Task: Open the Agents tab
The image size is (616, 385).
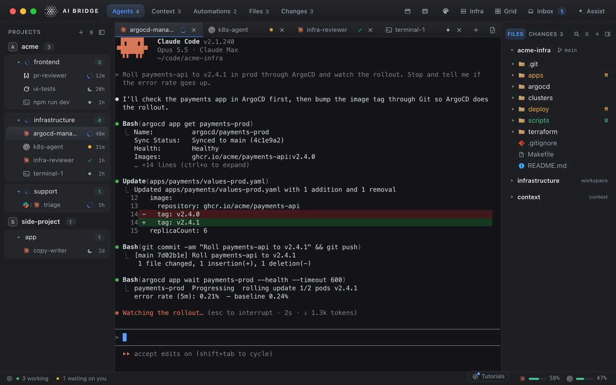Action: [126, 11]
